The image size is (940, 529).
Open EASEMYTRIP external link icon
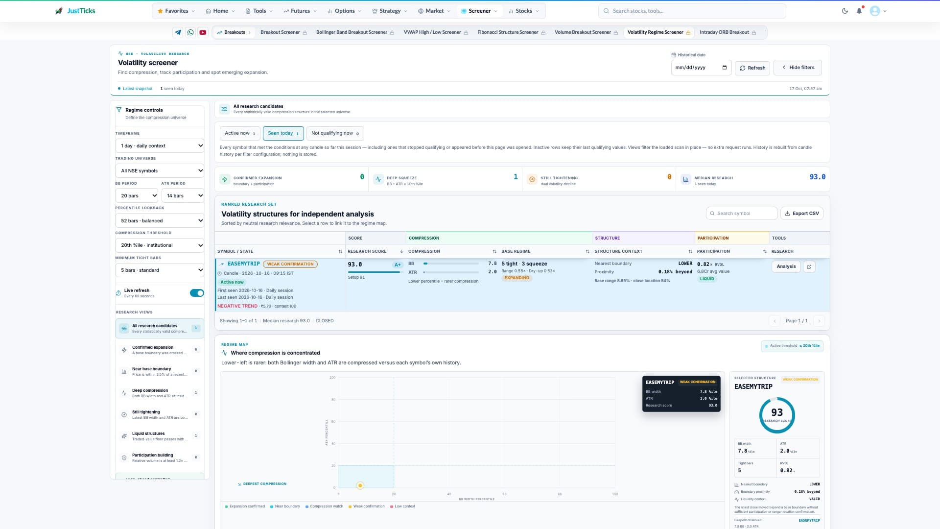[x=809, y=266]
